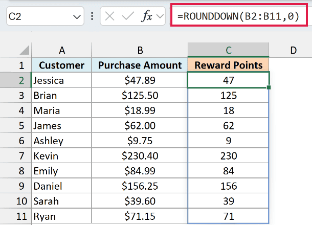Select row 10 header
The image size is (312, 225).
click(x=15, y=201)
